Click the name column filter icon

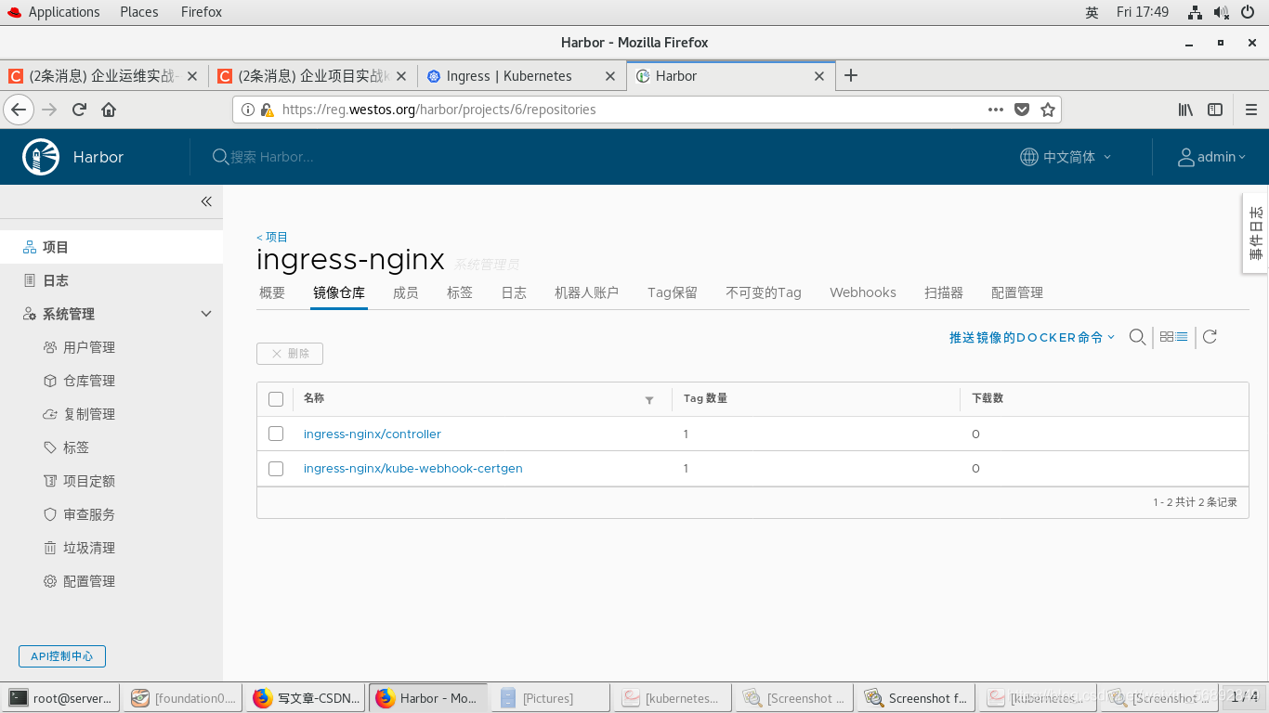[649, 400]
